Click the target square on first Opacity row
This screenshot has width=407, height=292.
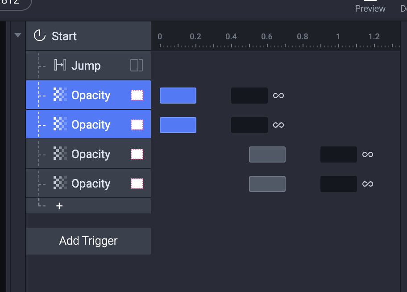pos(137,95)
